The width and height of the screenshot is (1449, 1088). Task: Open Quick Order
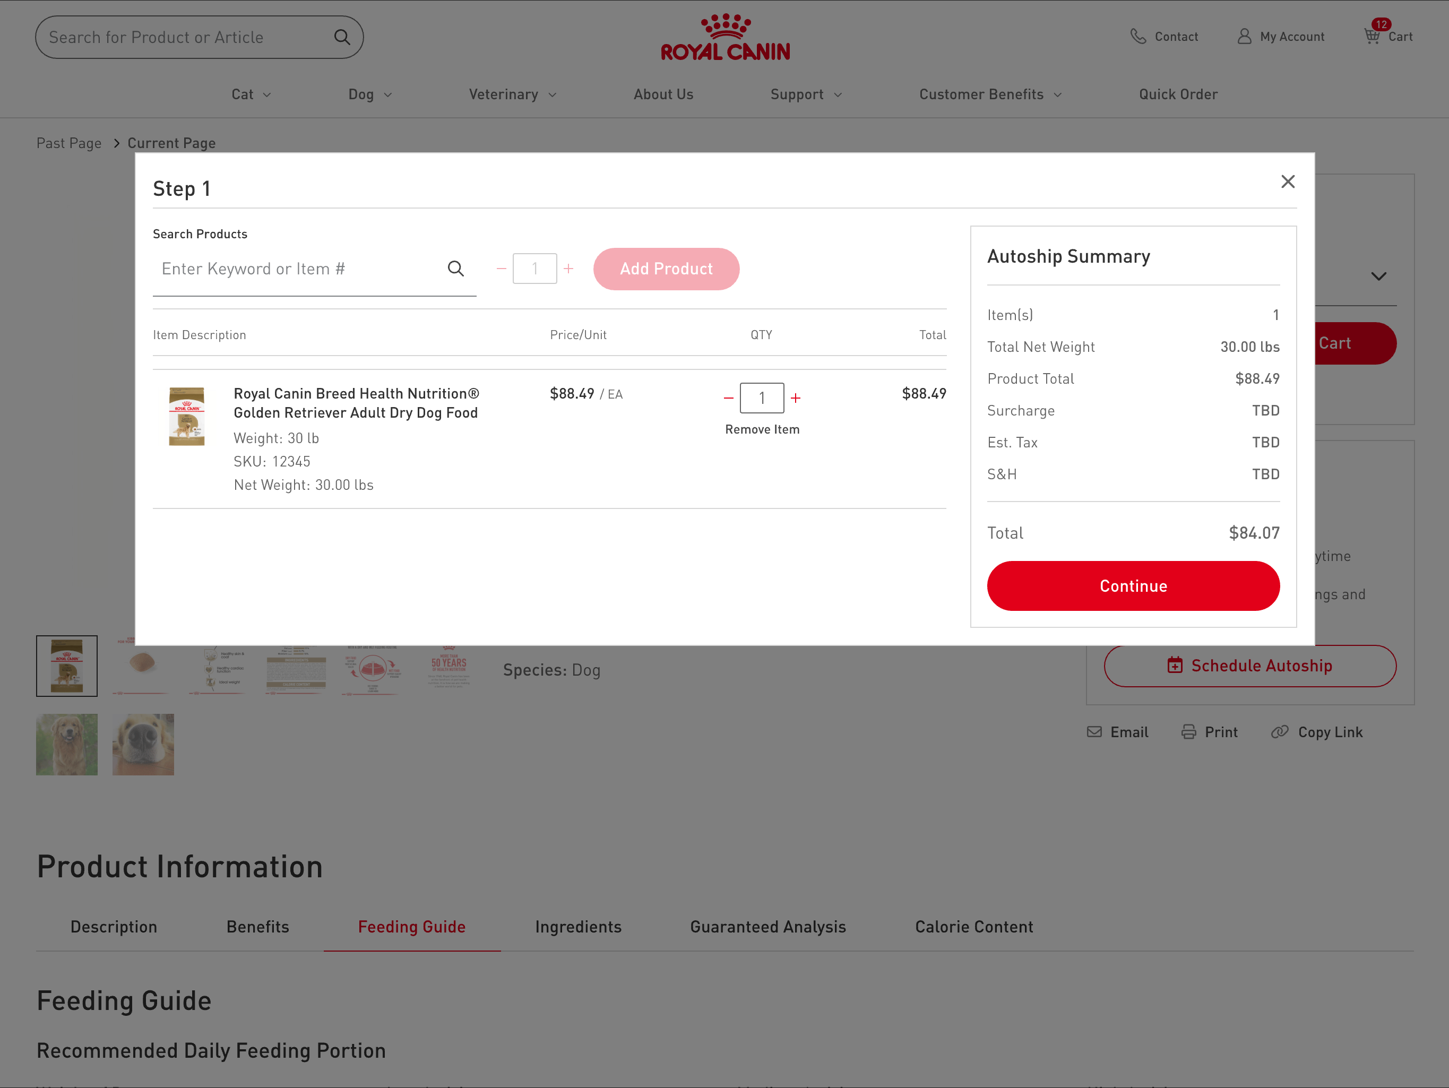pos(1178,94)
